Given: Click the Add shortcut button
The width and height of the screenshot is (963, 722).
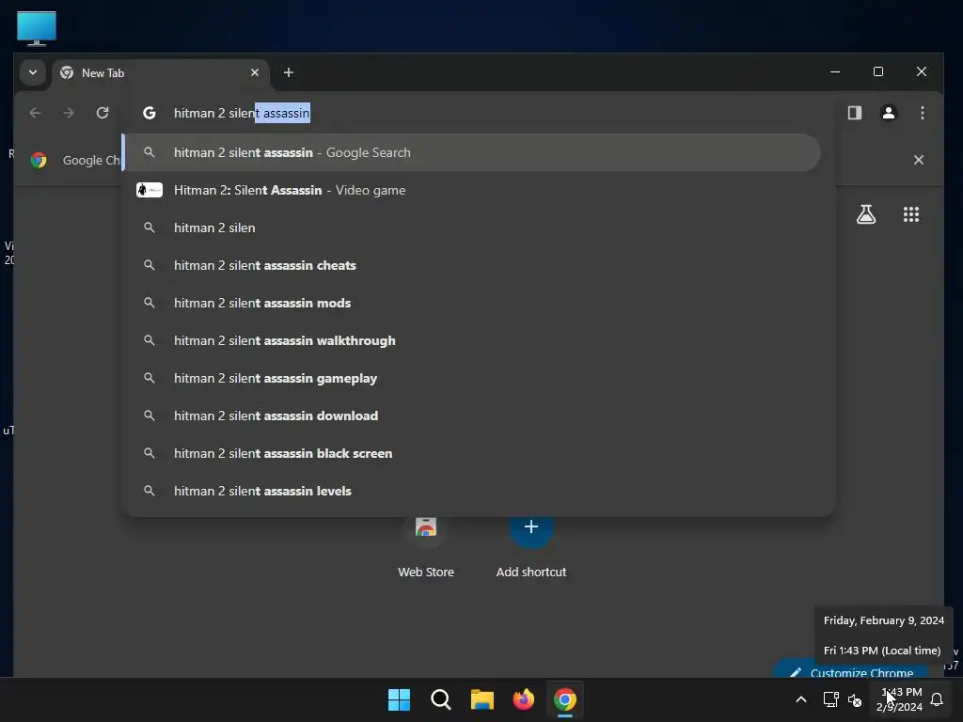Looking at the screenshot, I should (x=531, y=546).
